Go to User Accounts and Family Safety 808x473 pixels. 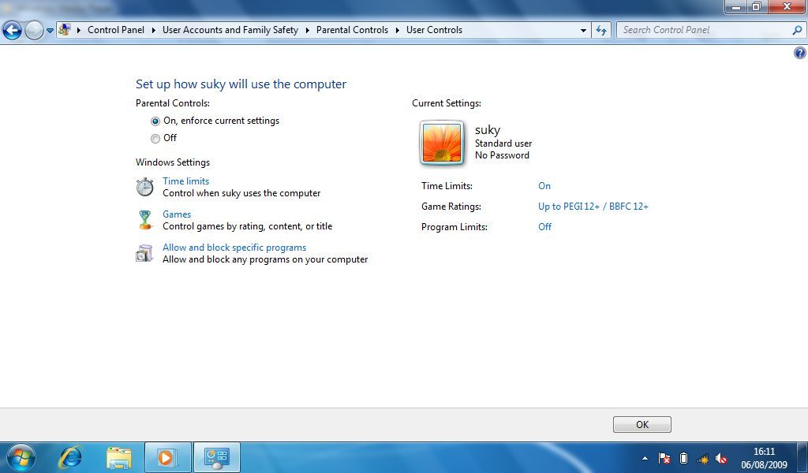(x=230, y=30)
